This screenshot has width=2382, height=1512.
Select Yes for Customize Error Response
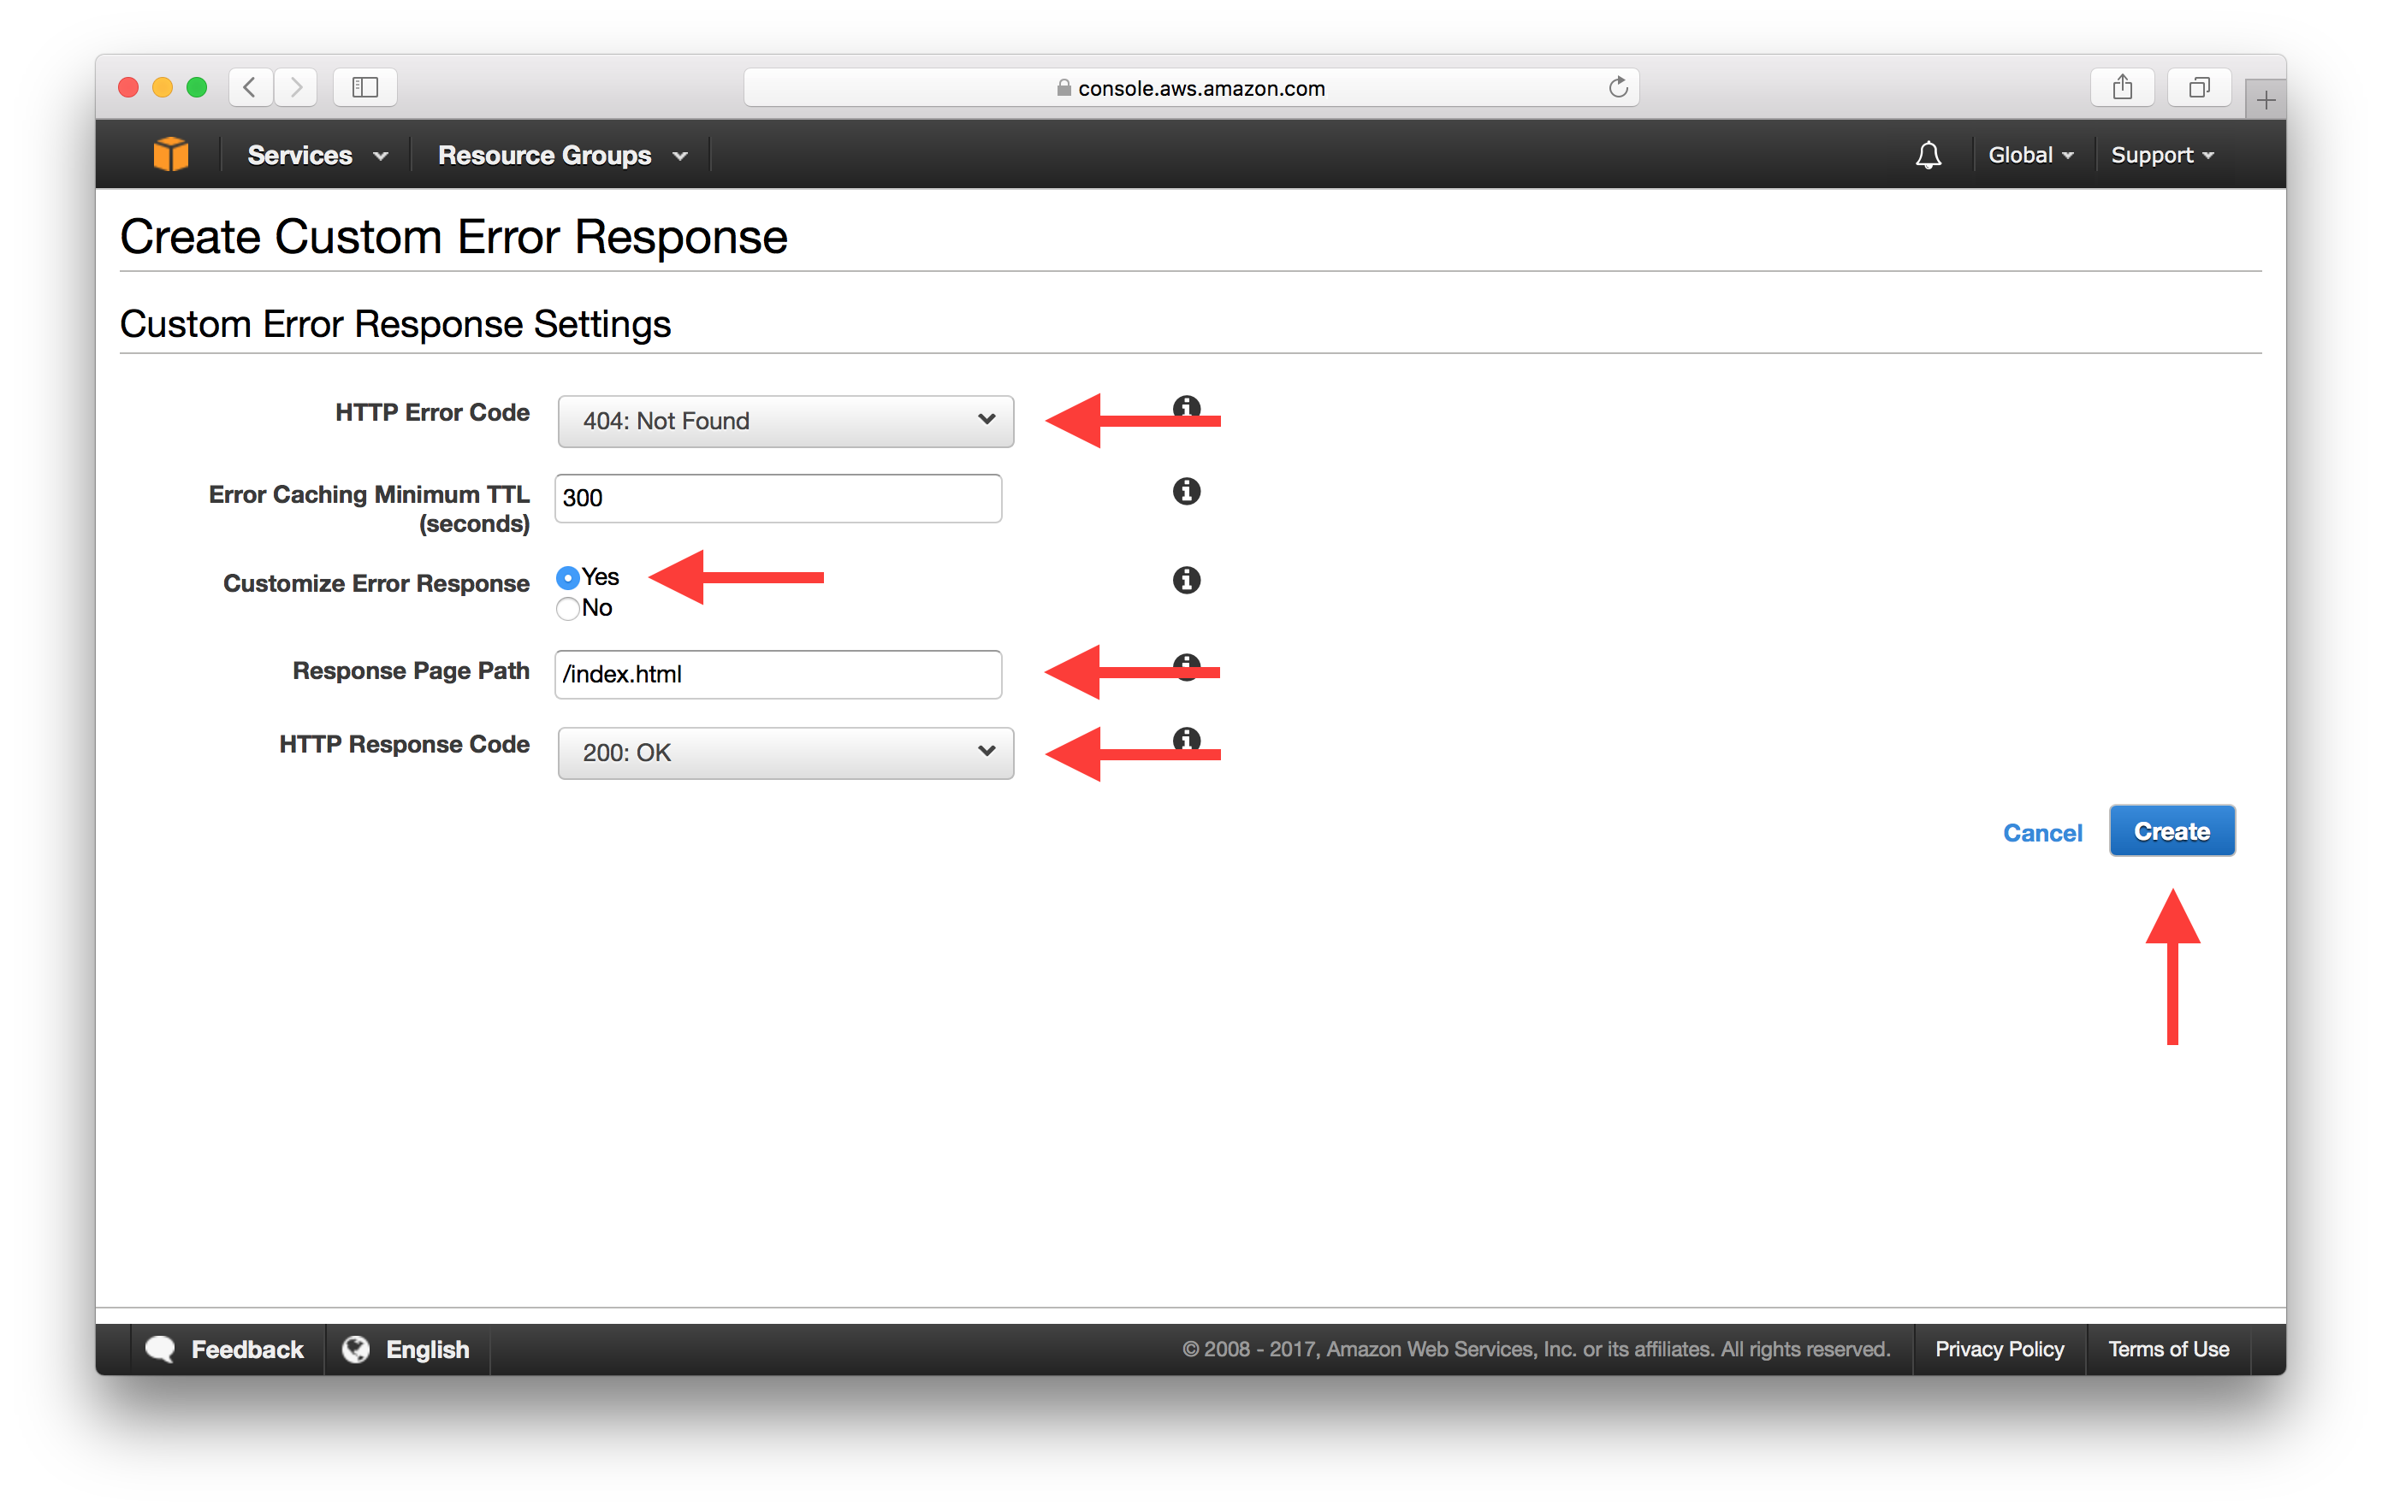568,576
